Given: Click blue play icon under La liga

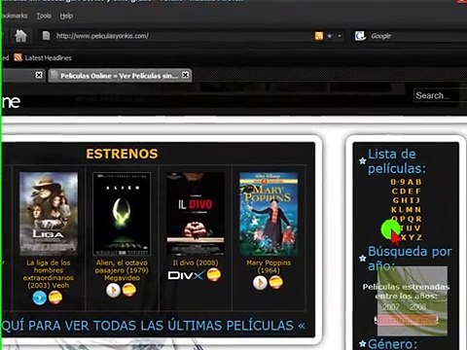Looking at the screenshot, I should pos(40,297).
